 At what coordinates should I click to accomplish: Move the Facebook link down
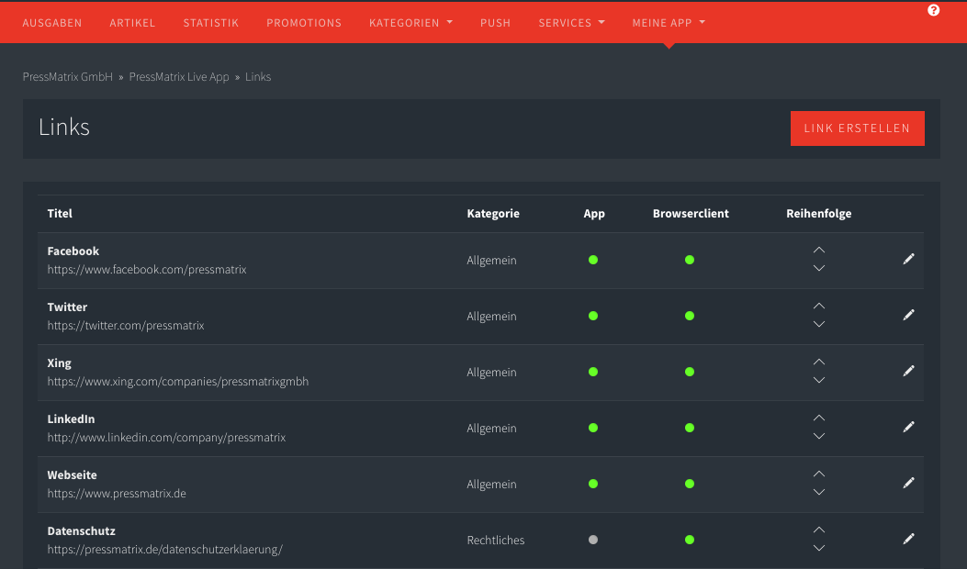point(818,268)
